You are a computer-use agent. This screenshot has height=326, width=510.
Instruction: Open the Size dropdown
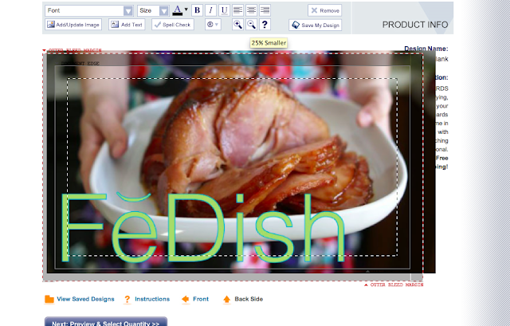click(153, 10)
